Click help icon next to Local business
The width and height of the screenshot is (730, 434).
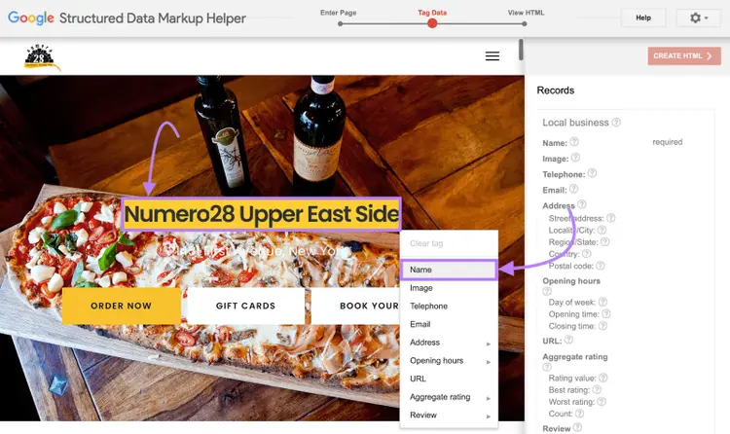click(x=616, y=122)
